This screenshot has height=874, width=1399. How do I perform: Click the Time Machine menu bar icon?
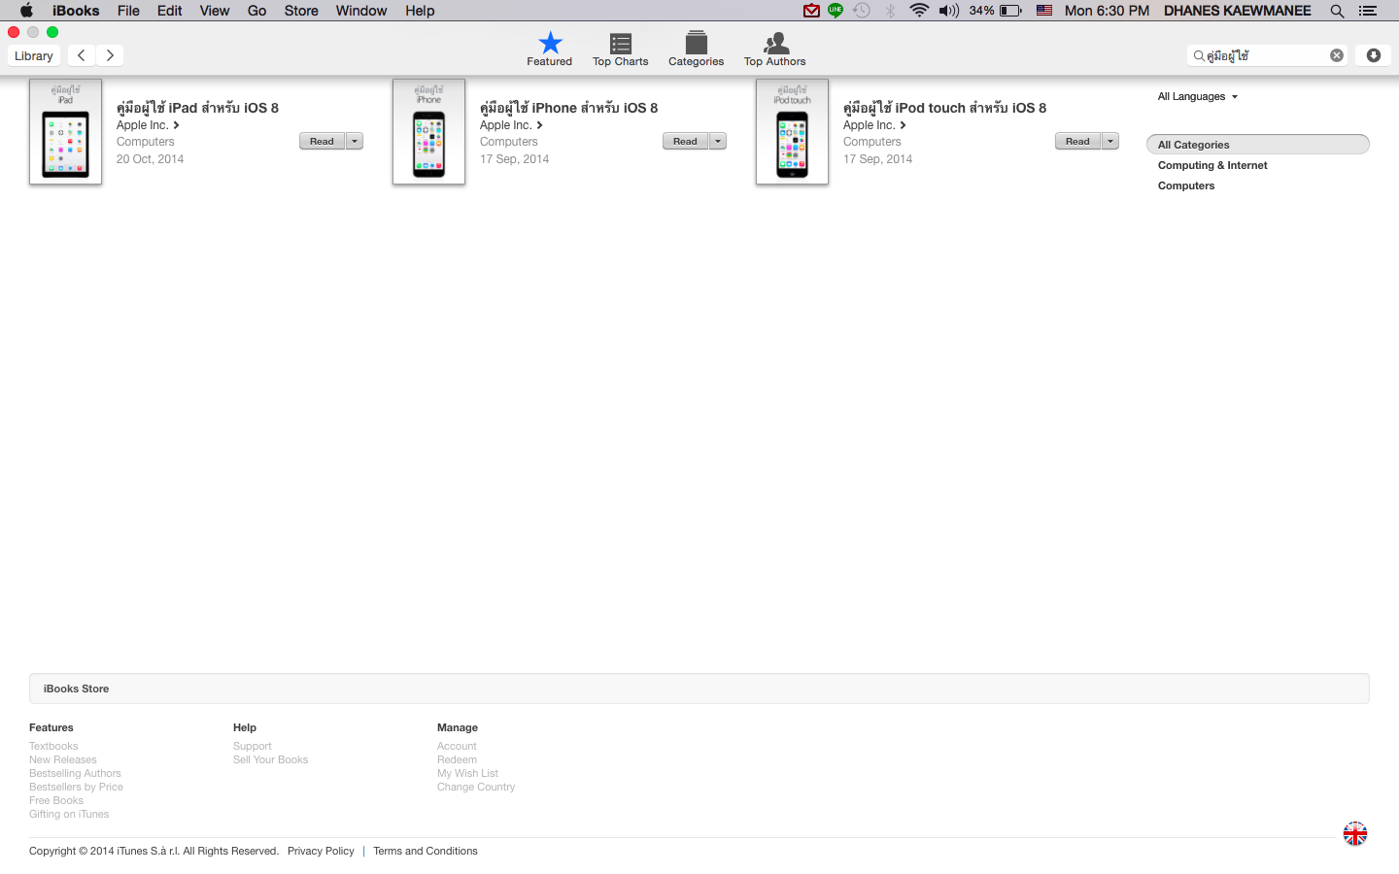862,11
